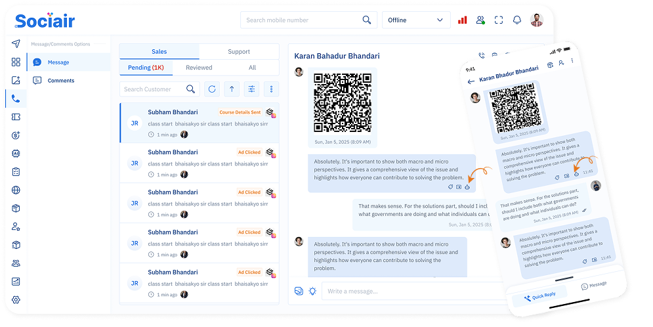Open the filter sliders icon in customer list

[251, 89]
